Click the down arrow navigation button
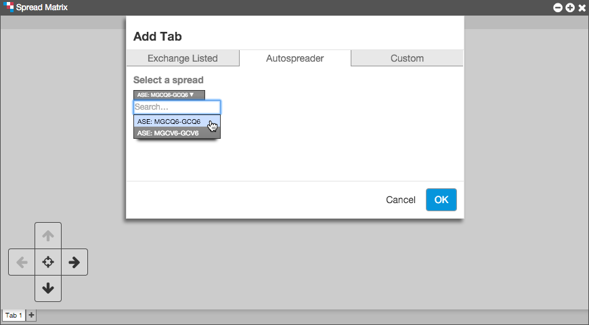 48,288
